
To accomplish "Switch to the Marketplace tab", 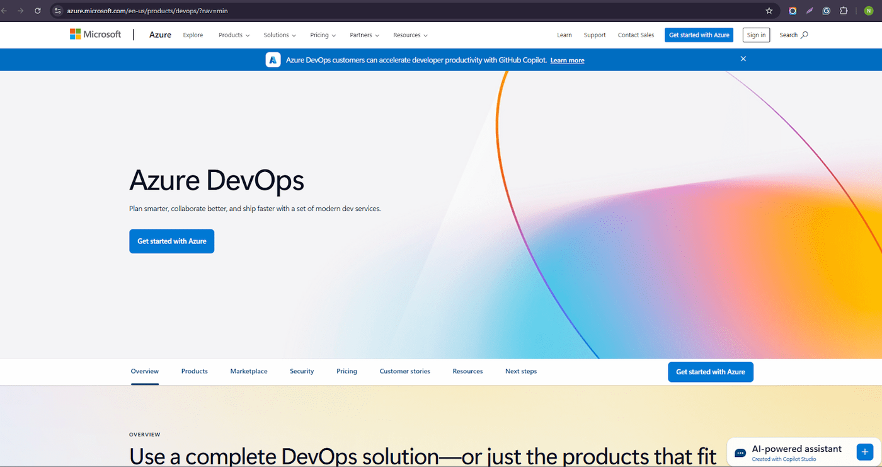I will pyautogui.click(x=249, y=371).
